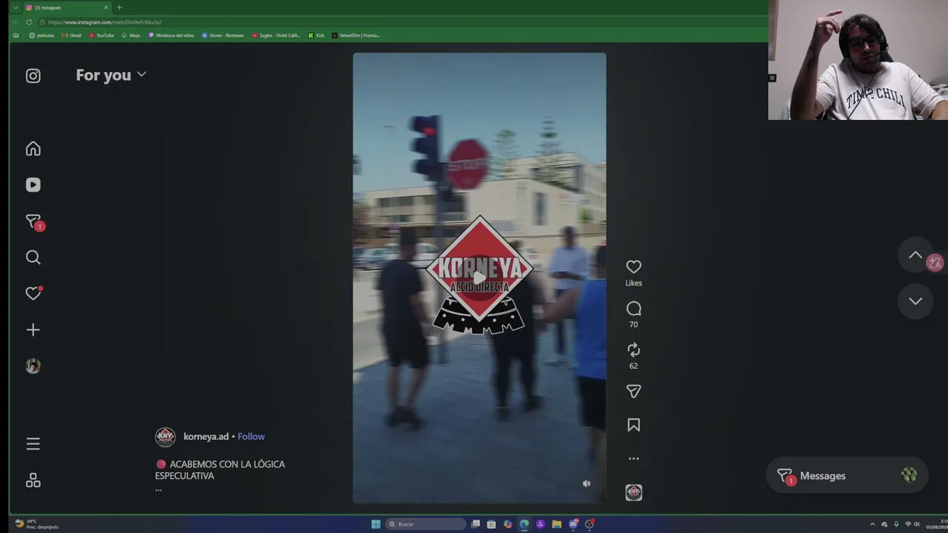Repost the reel with the repost icon
This screenshot has width=948, height=533.
coord(633,349)
